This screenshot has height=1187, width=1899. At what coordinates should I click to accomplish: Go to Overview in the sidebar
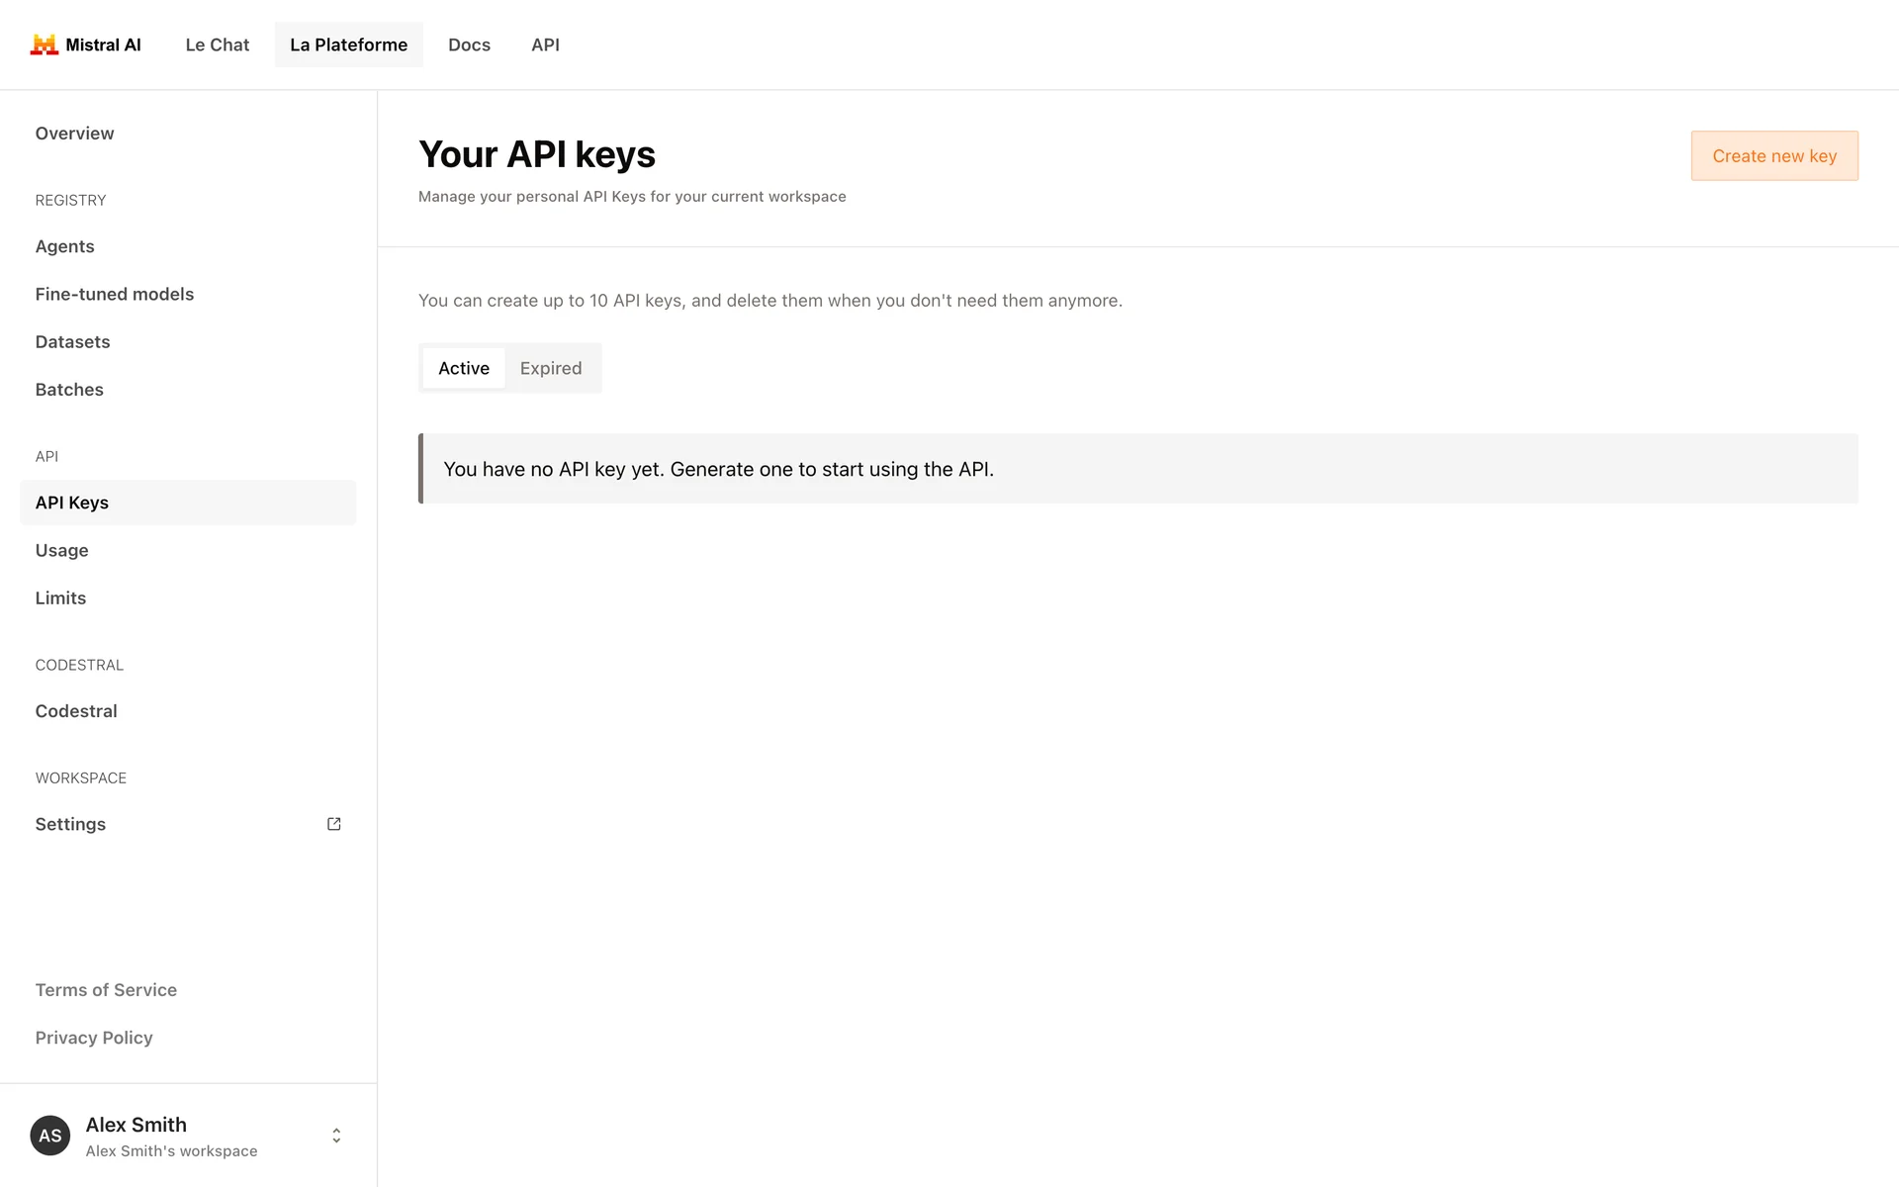click(x=74, y=134)
